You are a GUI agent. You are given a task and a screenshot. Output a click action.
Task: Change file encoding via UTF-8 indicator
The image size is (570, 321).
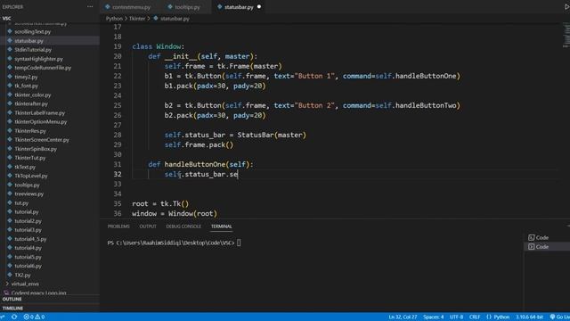pyautogui.click(x=456, y=317)
